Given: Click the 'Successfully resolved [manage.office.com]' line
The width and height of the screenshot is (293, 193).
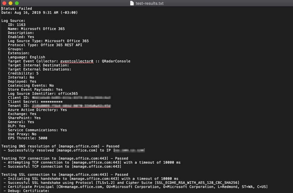Looking at the screenshot, I should tap(74, 150).
